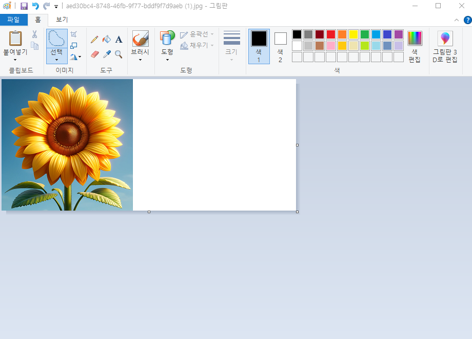Pick the dark red color swatch
The width and height of the screenshot is (472, 339).
point(320,34)
